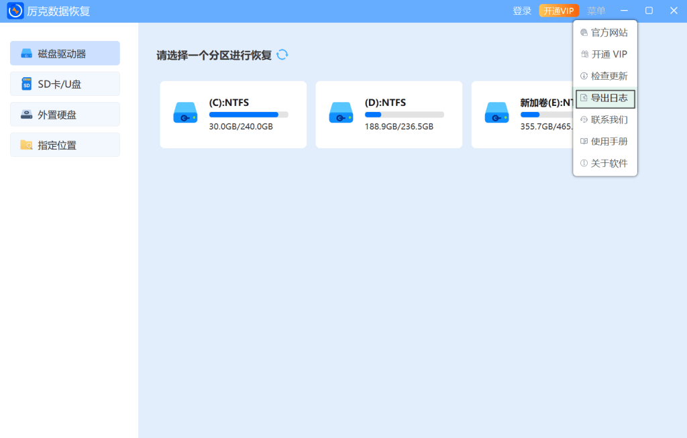Click the SD card icon in sidebar

[x=27, y=84]
